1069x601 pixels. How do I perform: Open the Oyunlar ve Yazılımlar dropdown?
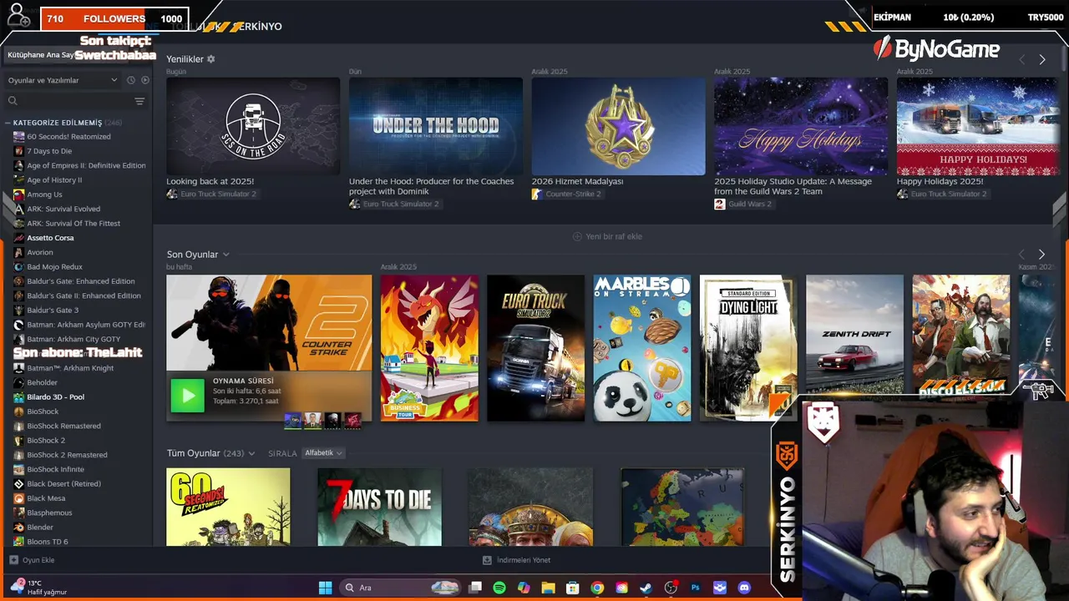point(63,80)
